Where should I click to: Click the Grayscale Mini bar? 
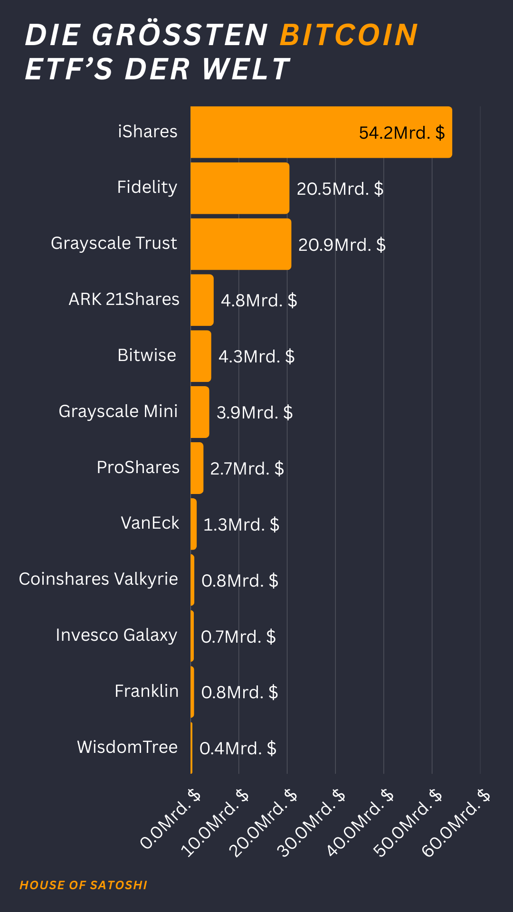click(200, 412)
